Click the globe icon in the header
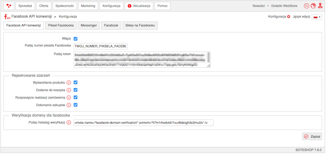 tap(313, 6)
